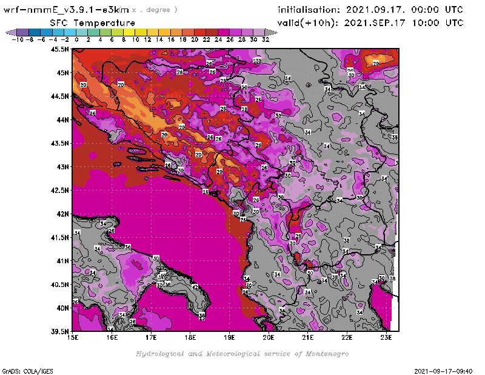Select the magenta 24 to 26 legend swatch
Viewport: 485px width, 375px height.
(224, 33)
